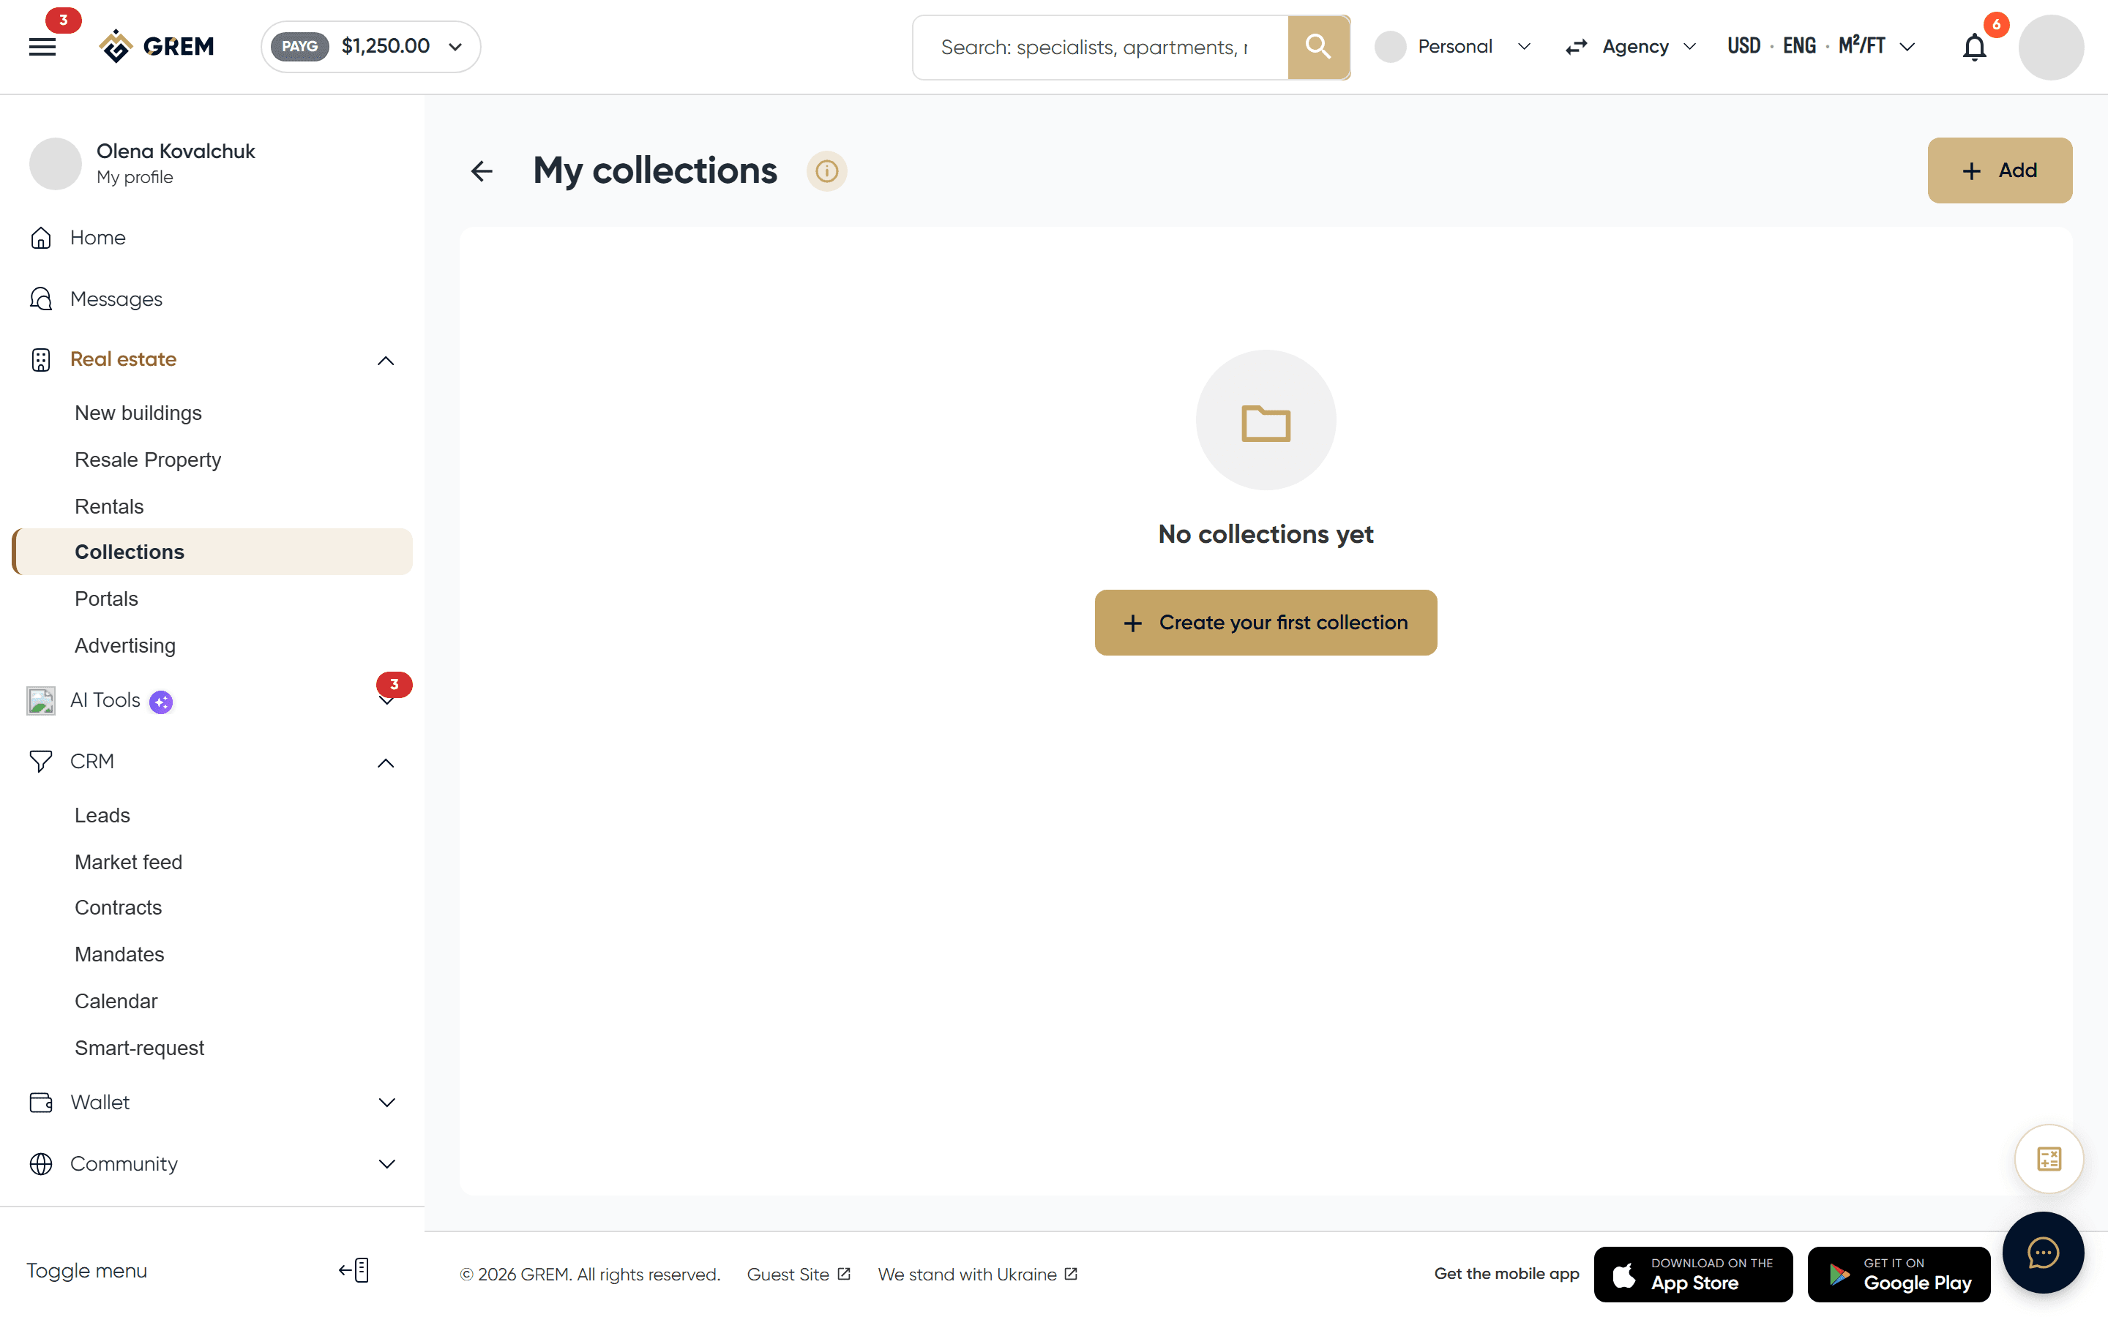Open the Guest Site link
Viewport: 2108px width, 1317px height.
(x=798, y=1275)
